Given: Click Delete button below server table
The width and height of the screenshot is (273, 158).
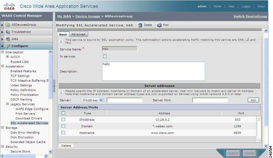Looking at the screenshot, I should [x=66, y=146].
